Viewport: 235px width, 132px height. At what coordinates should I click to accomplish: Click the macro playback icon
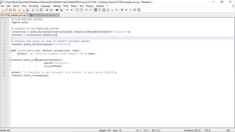click(x=131, y=10)
